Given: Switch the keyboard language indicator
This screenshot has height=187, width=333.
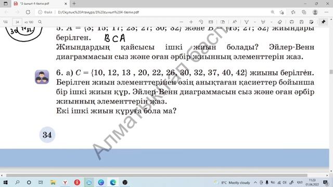Looking at the screenshot, I should [300, 182].
